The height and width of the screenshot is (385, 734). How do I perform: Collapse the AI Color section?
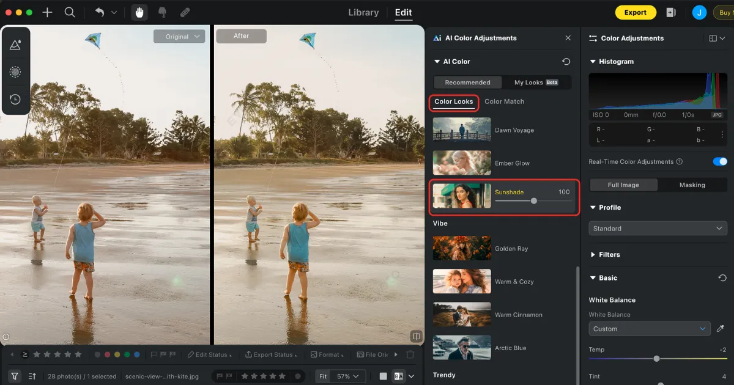click(x=437, y=62)
